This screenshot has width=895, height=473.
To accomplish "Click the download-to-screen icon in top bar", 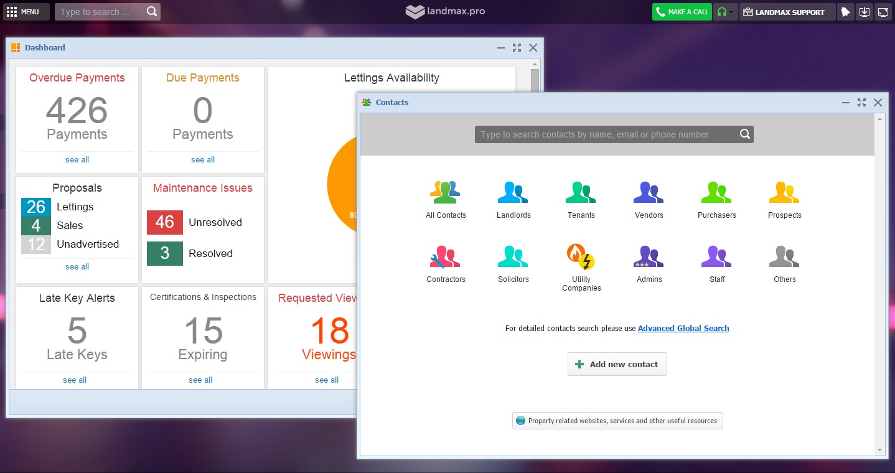I will 864,12.
